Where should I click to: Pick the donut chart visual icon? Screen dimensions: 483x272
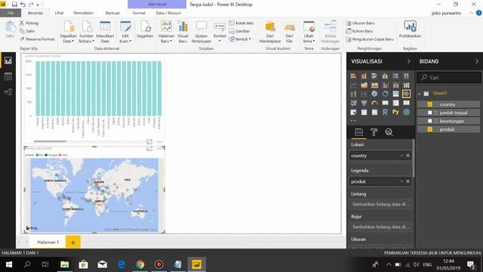point(385,94)
